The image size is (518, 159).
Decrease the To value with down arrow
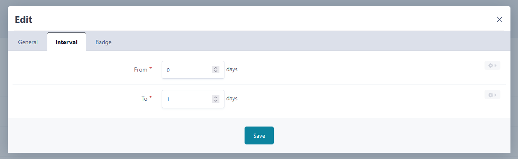click(x=216, y=101)
